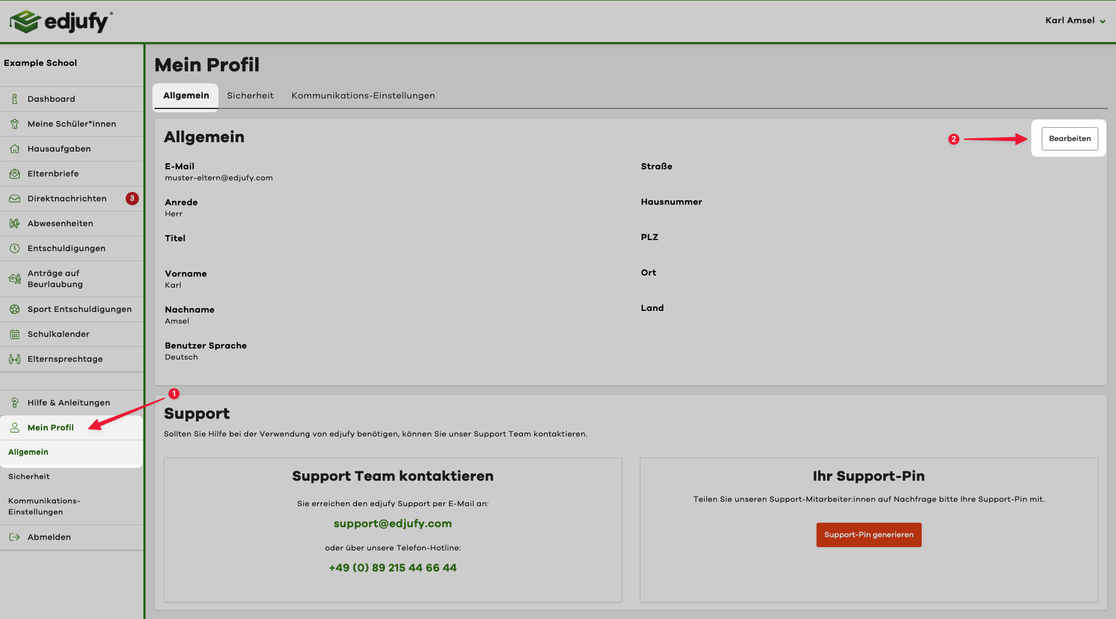The image size is (1116, 619).
Task: Click the support telephone hotline number
Action: click(x=392, y=568)
